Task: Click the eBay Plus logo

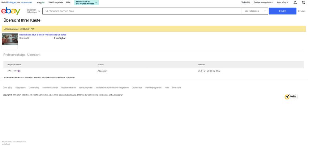Action: point(41,2)
